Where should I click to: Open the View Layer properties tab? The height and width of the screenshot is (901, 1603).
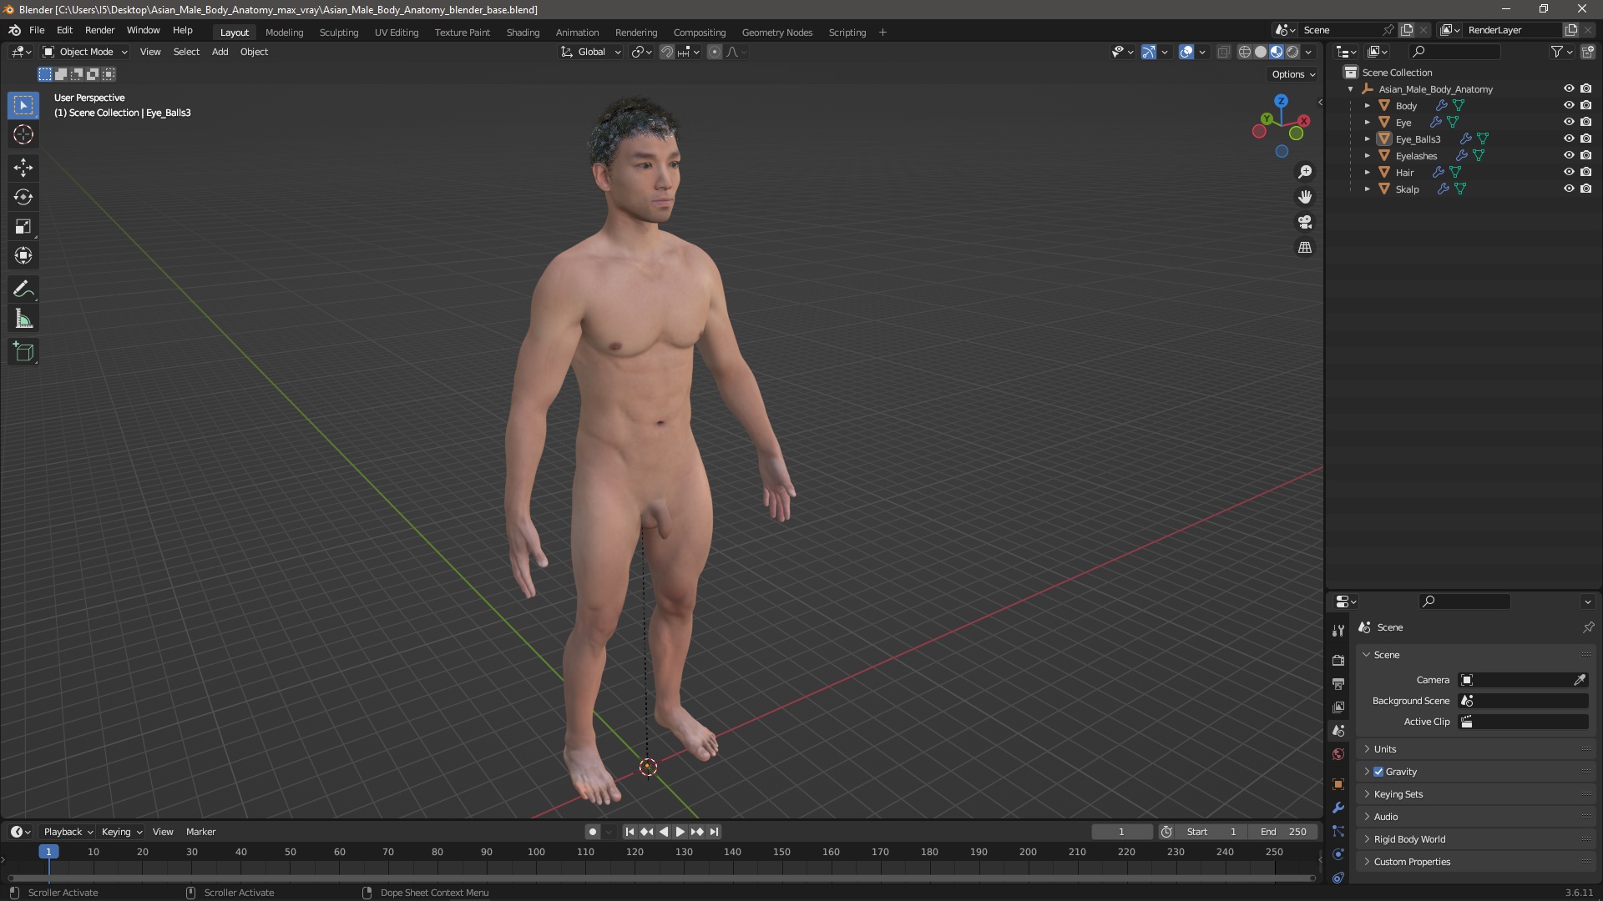[1338, 707]
